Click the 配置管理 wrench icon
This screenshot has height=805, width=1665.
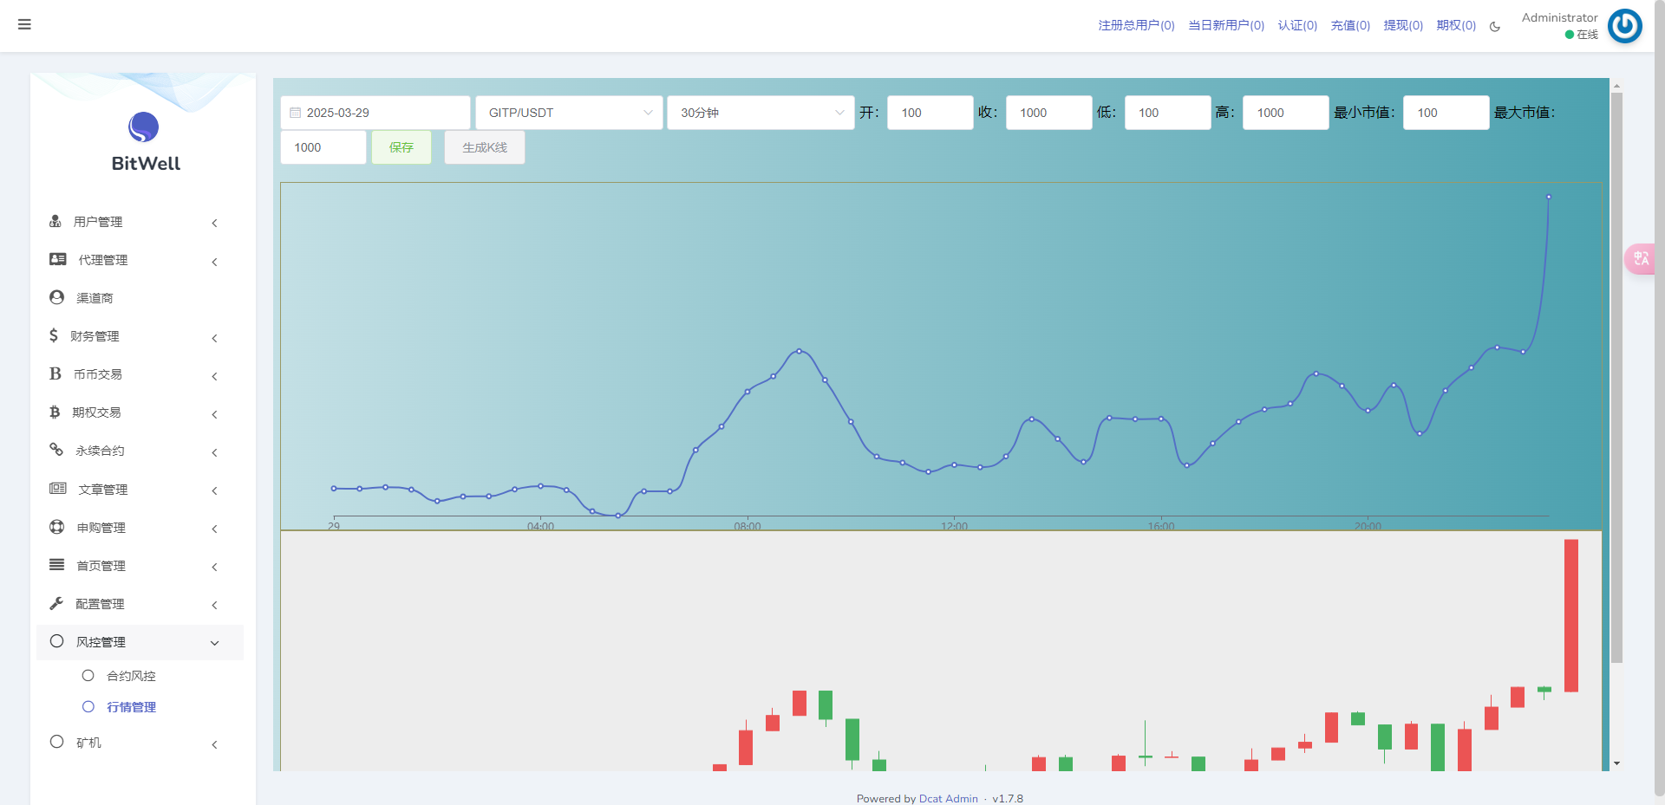(56, 602)
